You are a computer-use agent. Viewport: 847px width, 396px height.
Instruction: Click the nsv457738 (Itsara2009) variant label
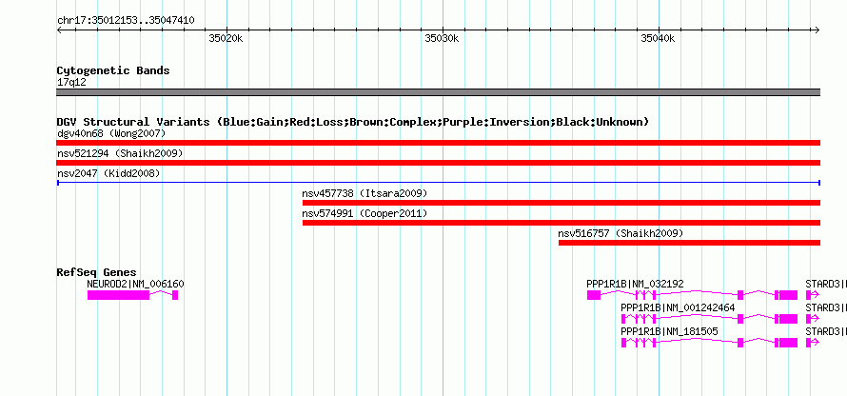(x=364, y=193)
